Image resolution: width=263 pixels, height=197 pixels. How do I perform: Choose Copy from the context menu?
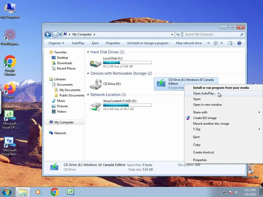point(224,145)
